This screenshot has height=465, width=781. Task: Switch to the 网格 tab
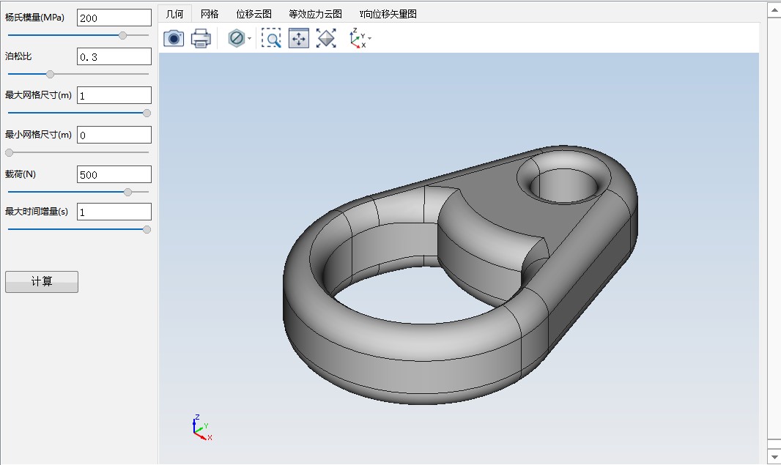point(210,14)
